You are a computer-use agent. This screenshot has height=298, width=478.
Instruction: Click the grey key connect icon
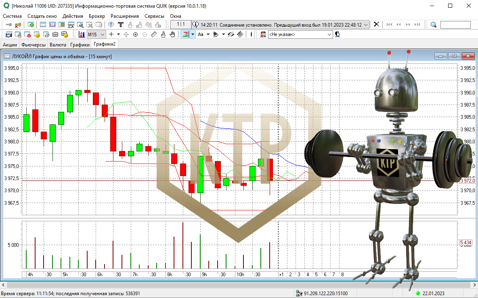[9, 25]
